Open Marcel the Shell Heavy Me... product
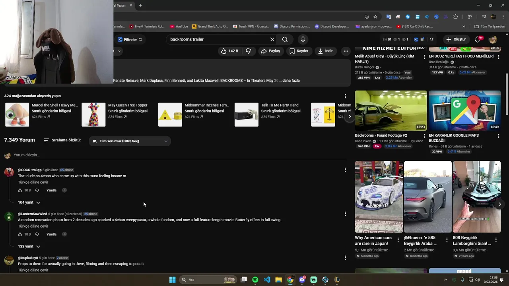The width and height of the screenshot is (509, 286). coord(41,114)
